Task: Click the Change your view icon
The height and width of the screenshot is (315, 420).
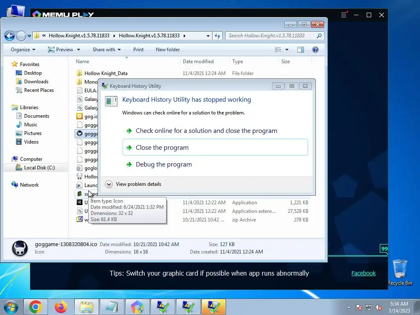Action: [x=278, y=50]
